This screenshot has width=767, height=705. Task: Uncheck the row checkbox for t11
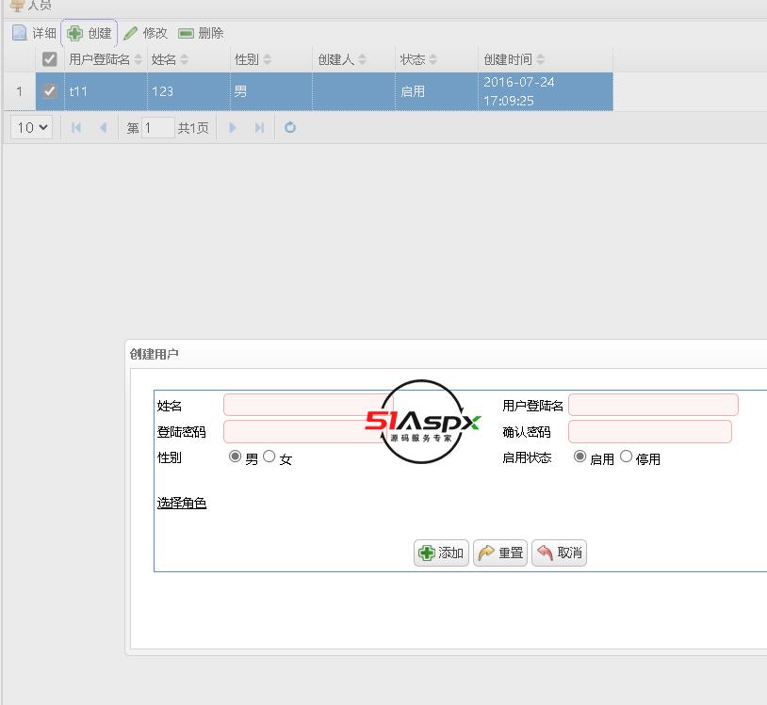[50, 91]
